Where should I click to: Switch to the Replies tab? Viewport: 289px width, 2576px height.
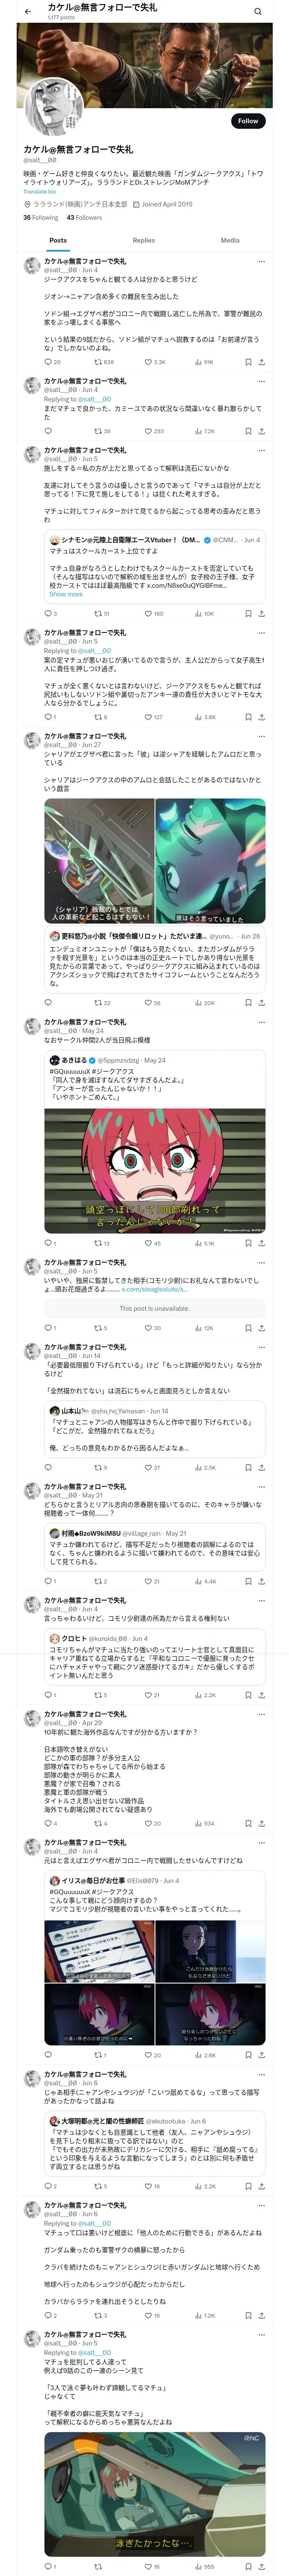tap(143, 240)
